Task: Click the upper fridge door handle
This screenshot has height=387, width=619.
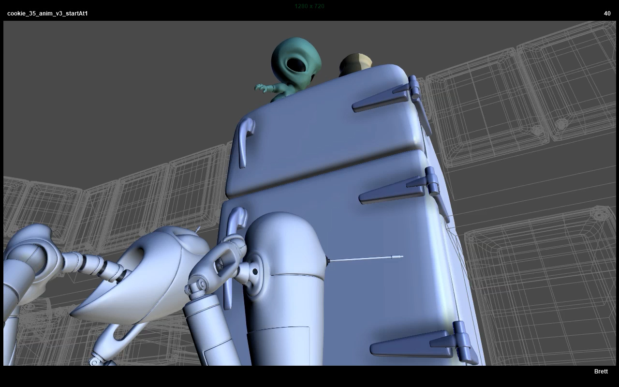Action: [x=245, y=140]
